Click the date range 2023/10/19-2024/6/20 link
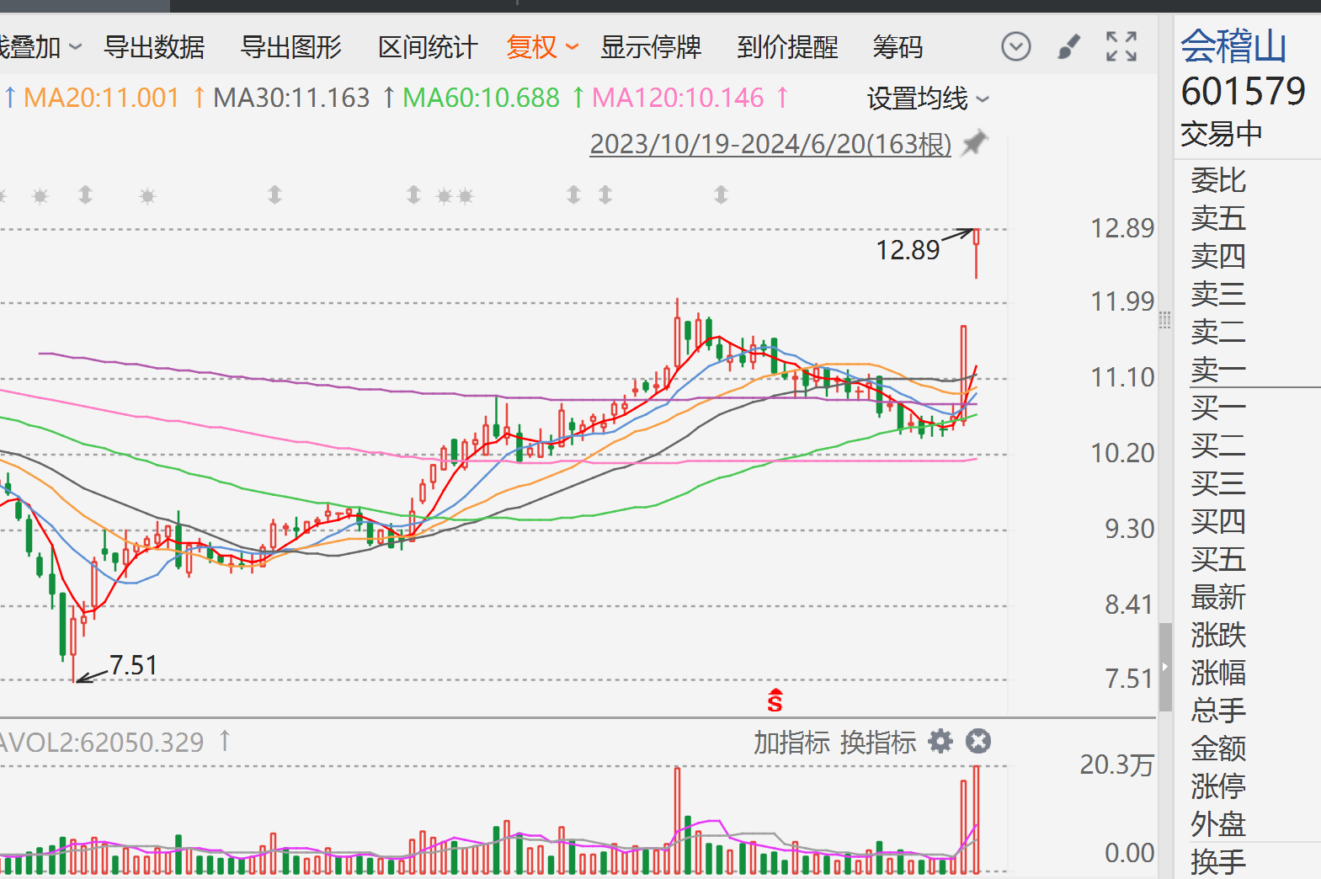The width and height of the screenshot is (1321, 879). pyautogui.click(x=770, y=144)
